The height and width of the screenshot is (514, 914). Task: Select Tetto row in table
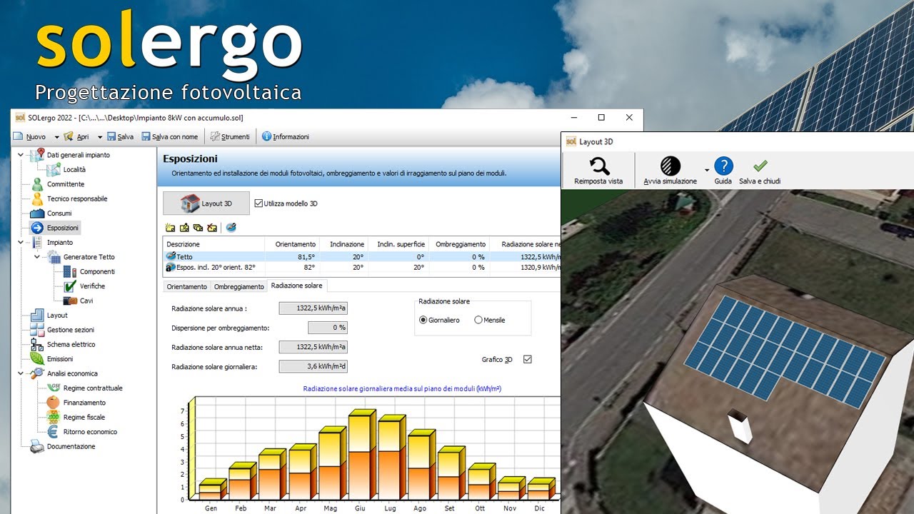[362, 256]
